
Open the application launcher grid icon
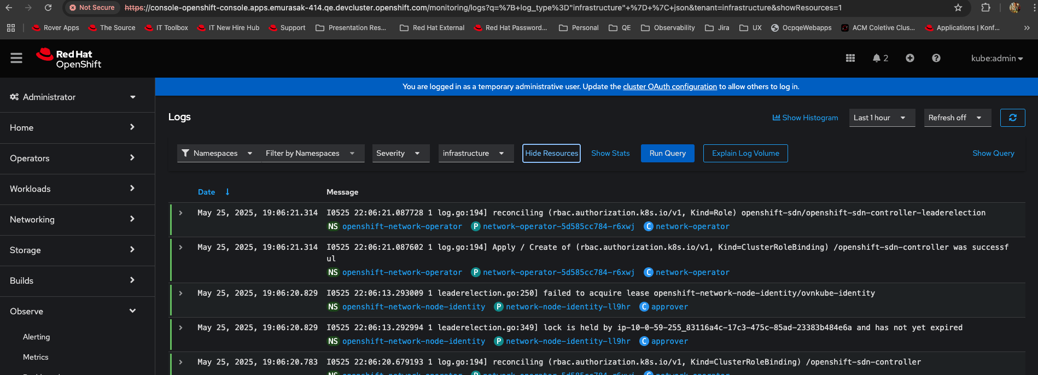tap(850, 58)
